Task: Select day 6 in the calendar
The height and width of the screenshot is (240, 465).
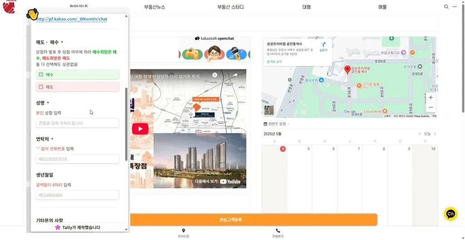Action: [334, 149]
